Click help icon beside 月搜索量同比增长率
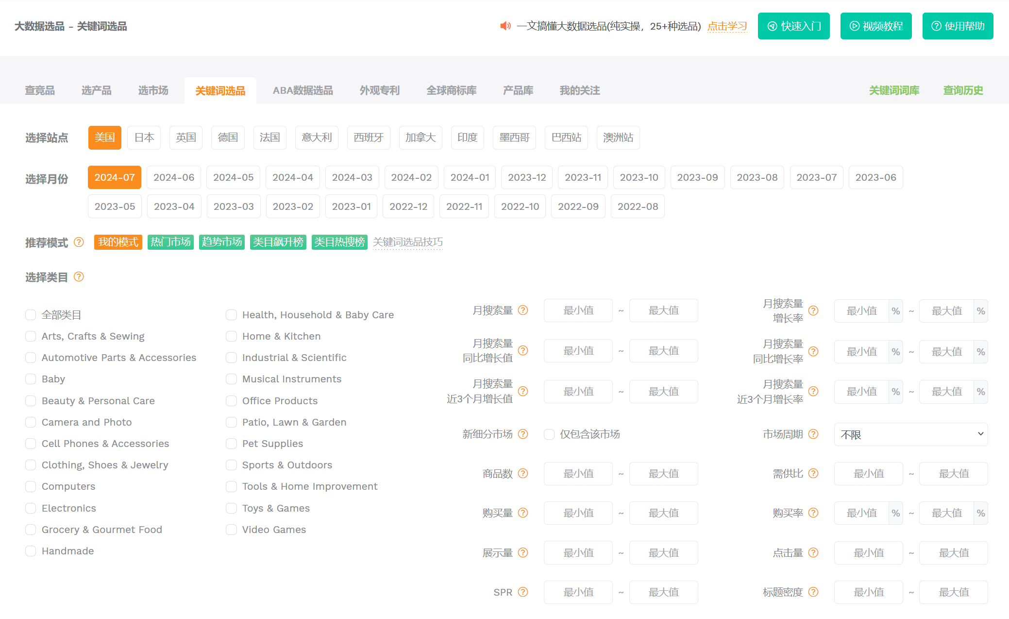 point(813,351)
